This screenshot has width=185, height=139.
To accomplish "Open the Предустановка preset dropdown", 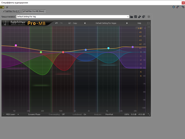I will pos(127,17).
